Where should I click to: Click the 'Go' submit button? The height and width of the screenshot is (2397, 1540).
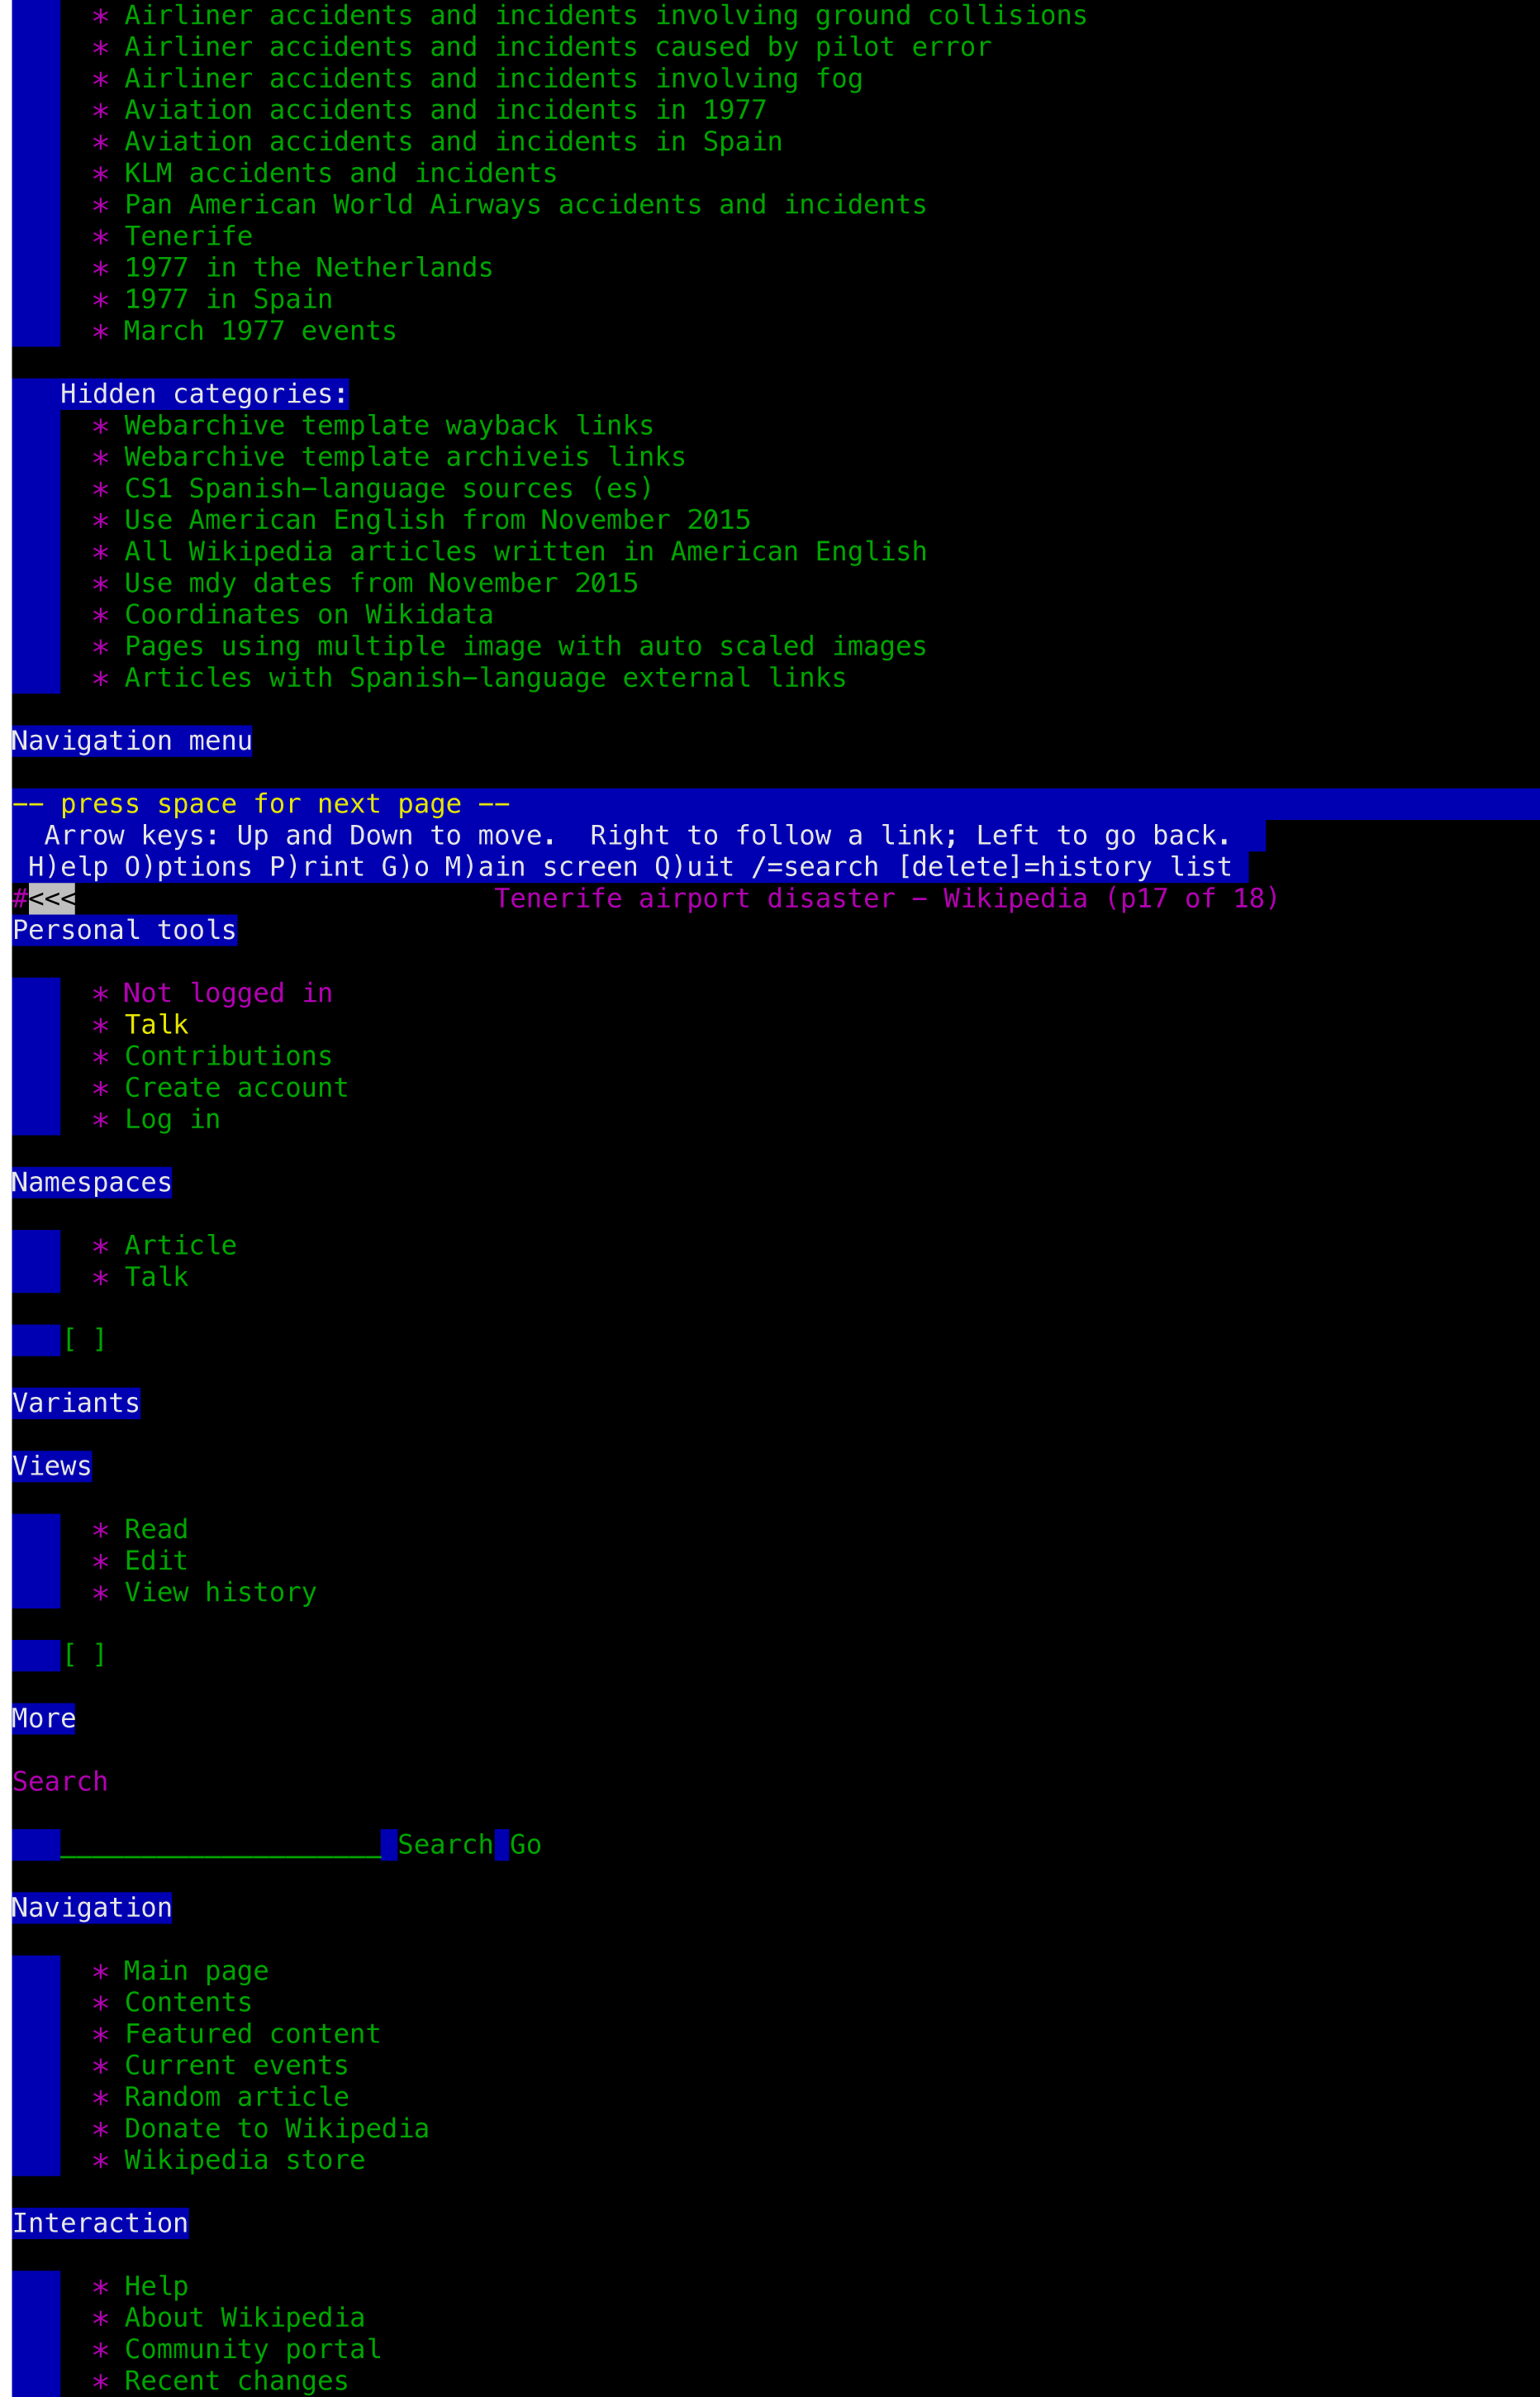coord(526,1845)
